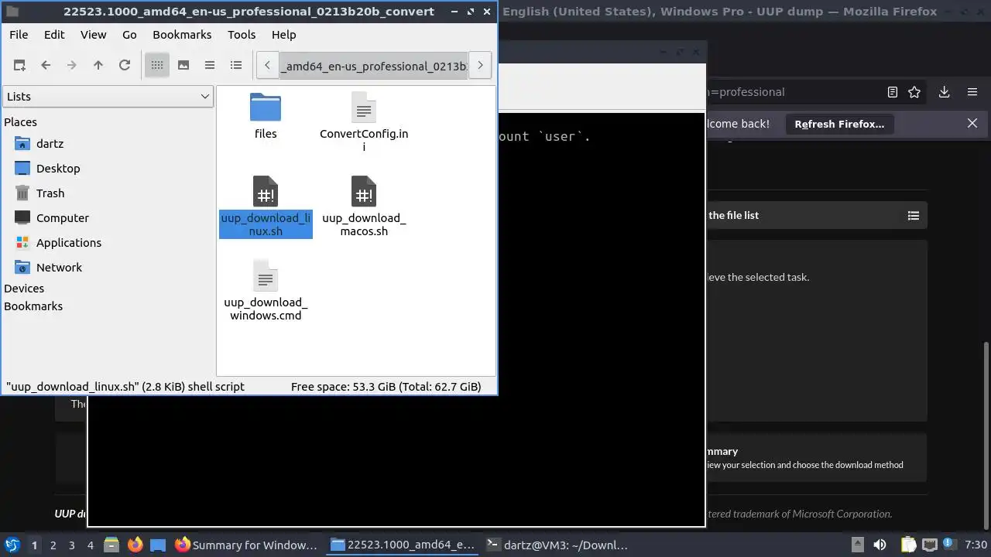Go back to previous folder
Viewport: 991px width, 557px height.
click(x=46, y=66)
